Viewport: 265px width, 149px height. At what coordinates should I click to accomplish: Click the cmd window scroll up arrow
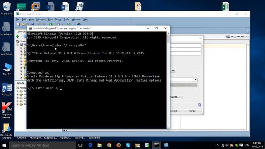168,34
